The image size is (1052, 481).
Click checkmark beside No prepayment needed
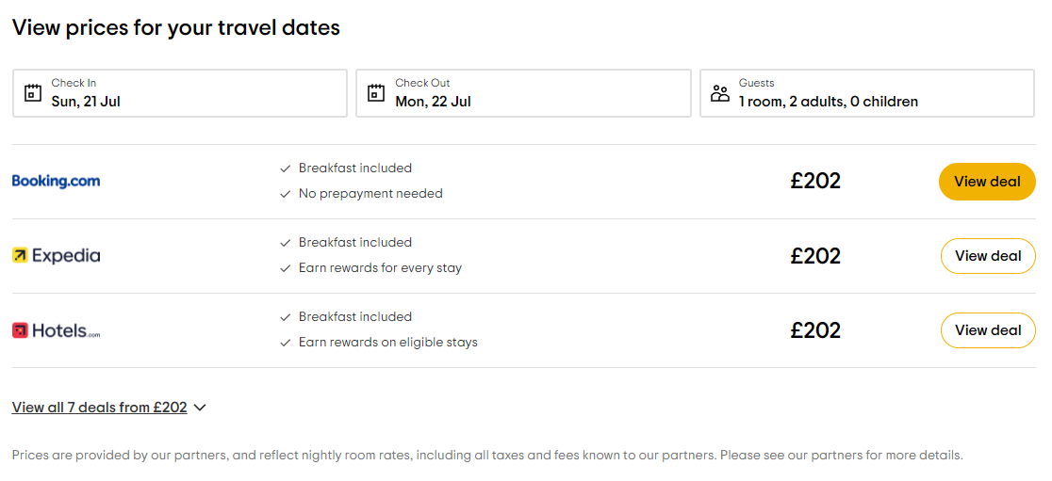(x=286, y=194)
